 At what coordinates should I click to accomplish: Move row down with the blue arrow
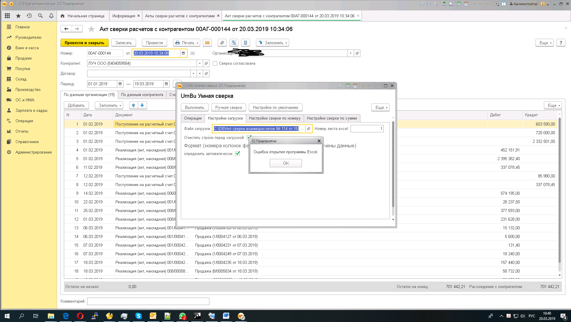click(x=142, y=105)
